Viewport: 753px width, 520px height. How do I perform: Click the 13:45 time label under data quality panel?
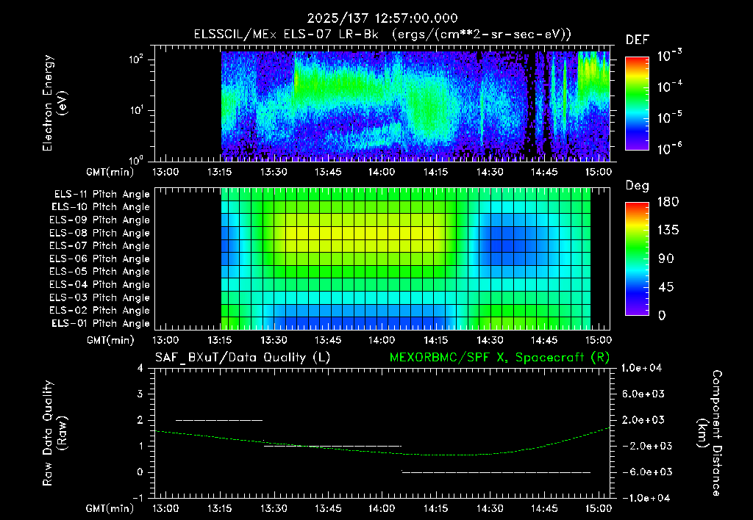click(328, 508)
